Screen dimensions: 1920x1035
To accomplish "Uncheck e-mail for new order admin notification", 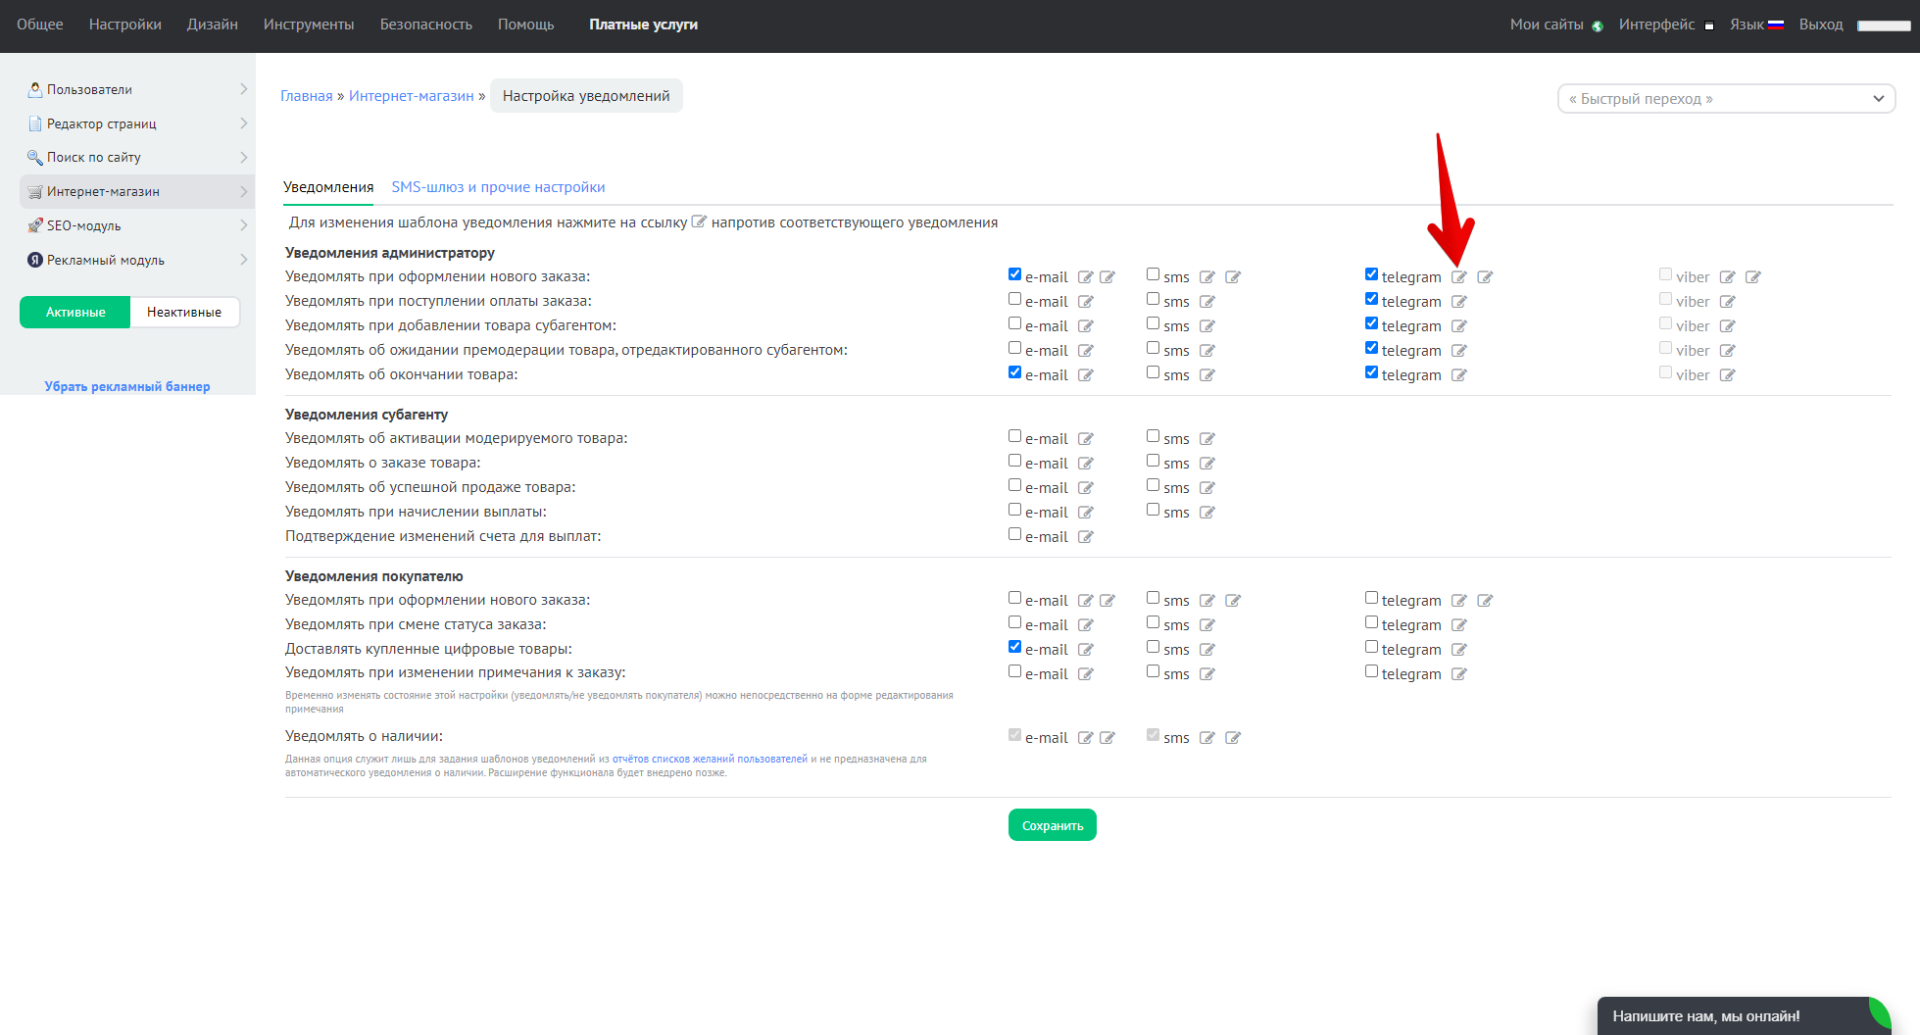I will coord(1014,274).
